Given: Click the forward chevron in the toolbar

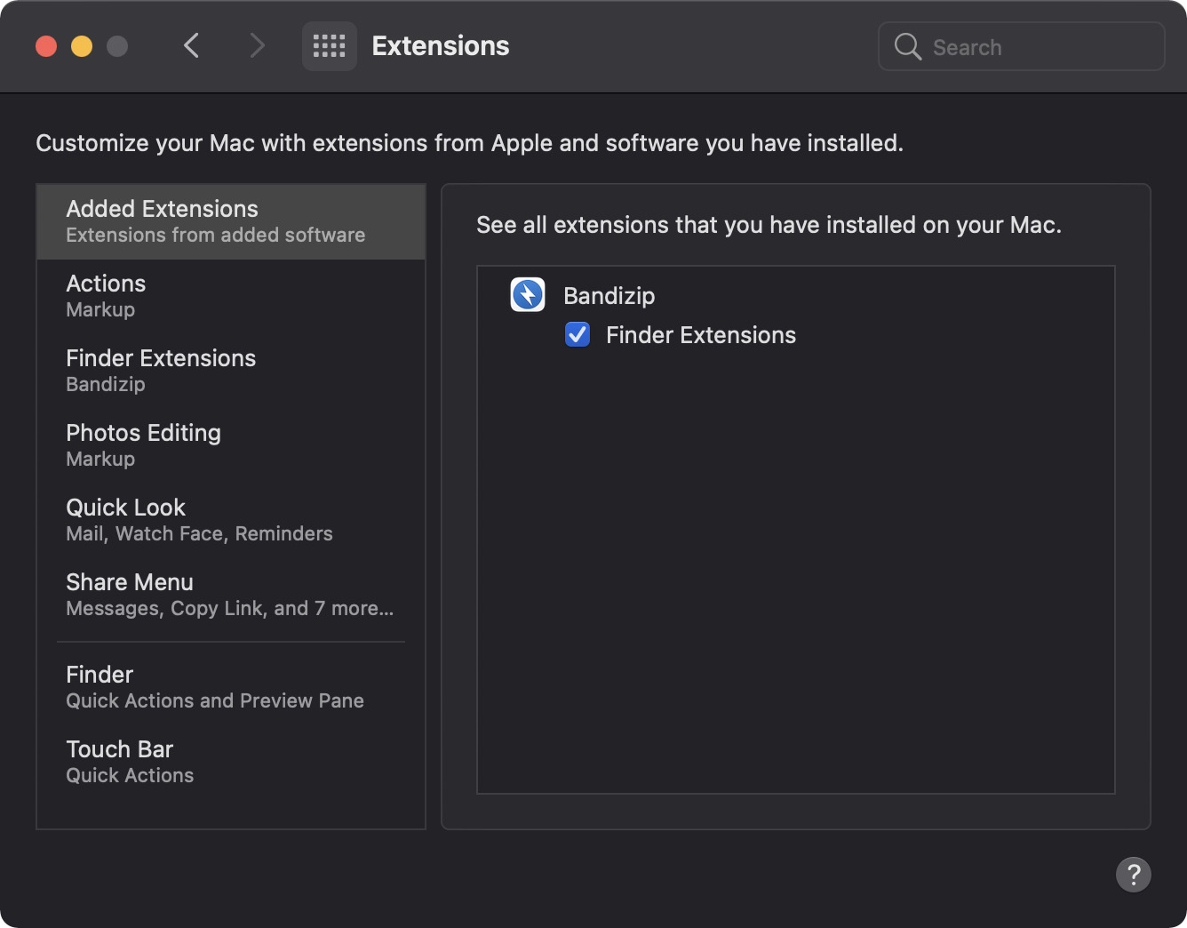Looking at the screenshot, I should 257,45.
